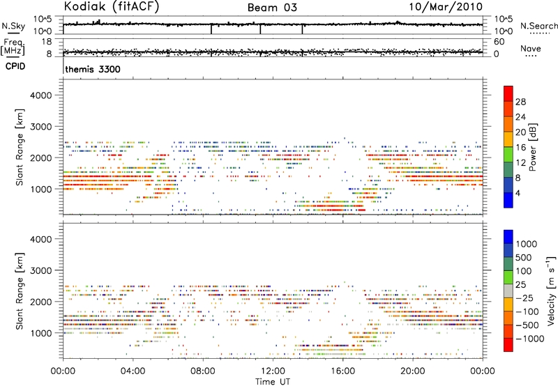The width and height of the screenshot is (558, 386).
Task: Click the '12:00' time axis label
Action: coord(273,371)
